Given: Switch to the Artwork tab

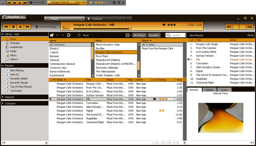Looking at the screenshot, I should pyautogui.click(x=194, y=90).
